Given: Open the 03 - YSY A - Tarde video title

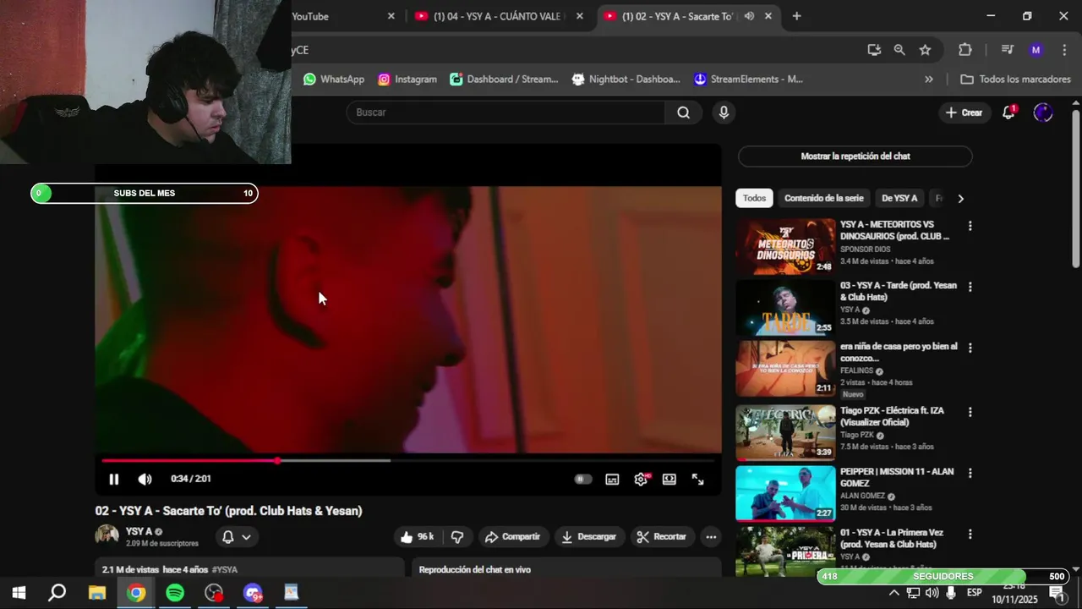Looking at the screenshot, I should pos(898,291).
